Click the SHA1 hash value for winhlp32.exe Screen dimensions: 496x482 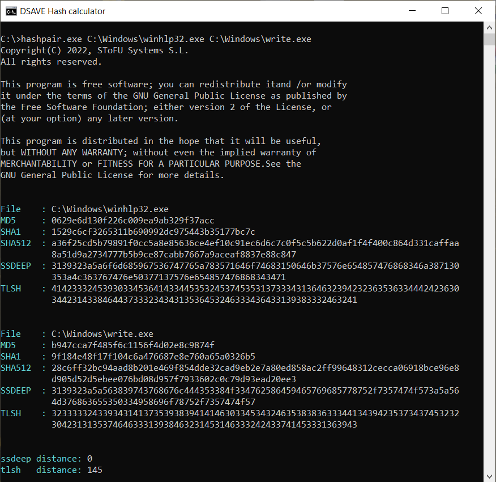[153, 232]
